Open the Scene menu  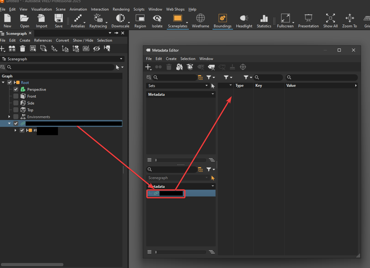(x=61, y=9)
